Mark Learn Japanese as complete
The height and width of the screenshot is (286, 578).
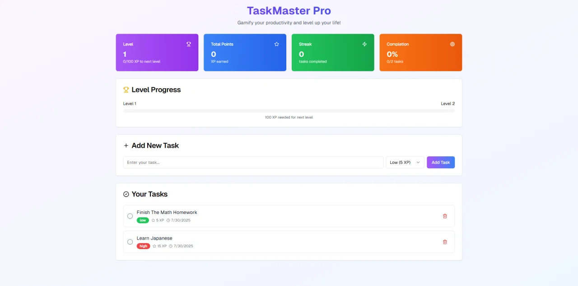(x=130, y=242)
